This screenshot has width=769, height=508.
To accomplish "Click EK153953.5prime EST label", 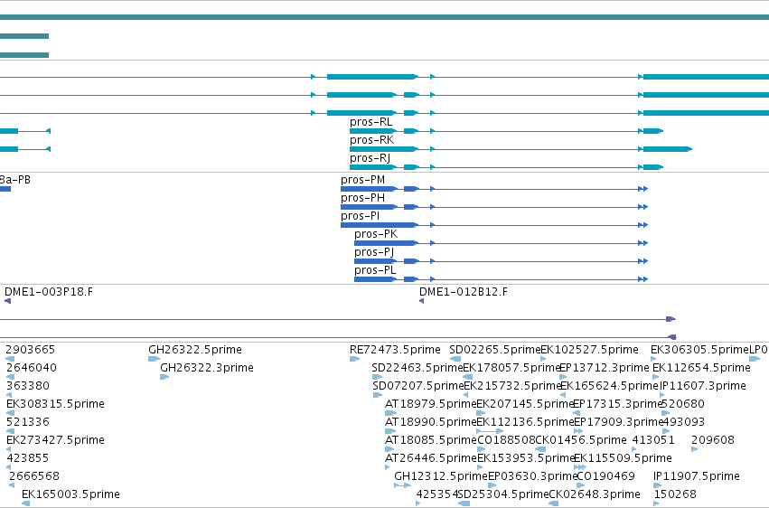I will [525, 458].
